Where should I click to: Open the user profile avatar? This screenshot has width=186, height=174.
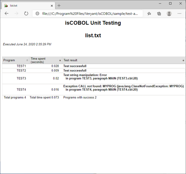tap(169, 14)
